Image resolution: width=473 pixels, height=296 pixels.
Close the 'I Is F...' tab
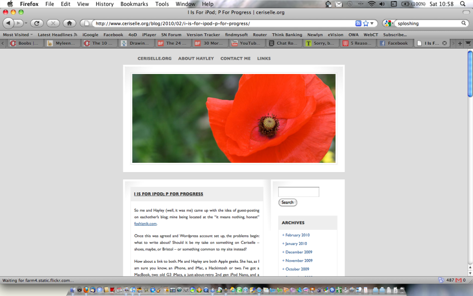point(444,43)
